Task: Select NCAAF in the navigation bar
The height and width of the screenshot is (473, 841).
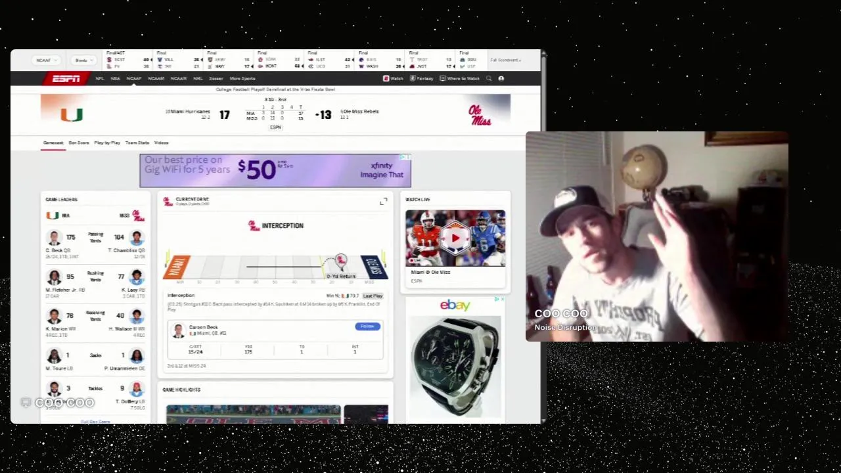Action: point(134,78)
